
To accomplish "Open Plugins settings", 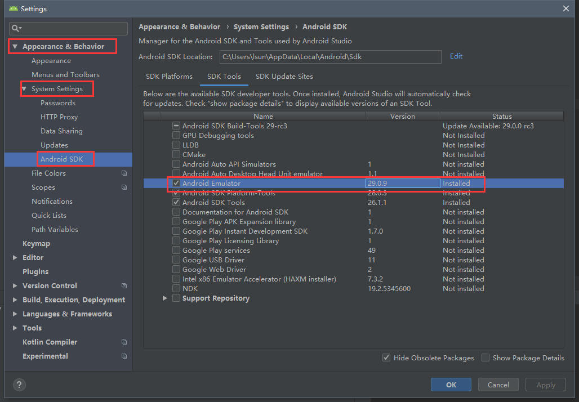I will click(x=35, y=272).
